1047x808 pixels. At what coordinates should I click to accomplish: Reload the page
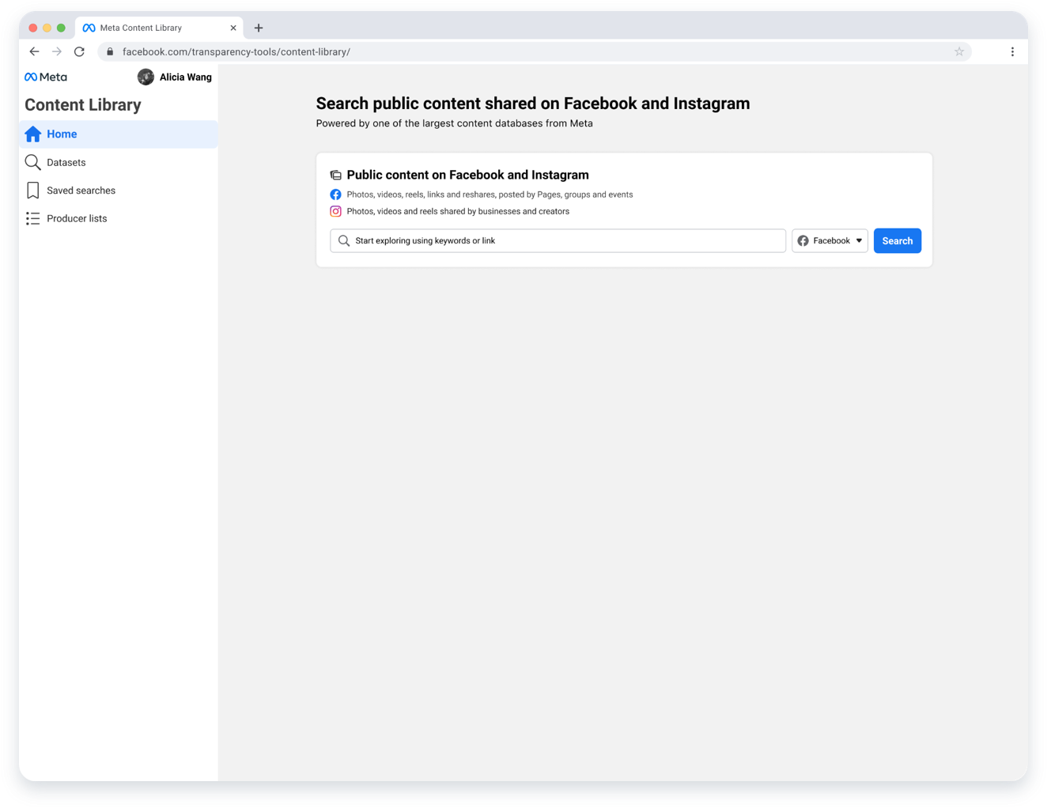(x=79, y=51)
